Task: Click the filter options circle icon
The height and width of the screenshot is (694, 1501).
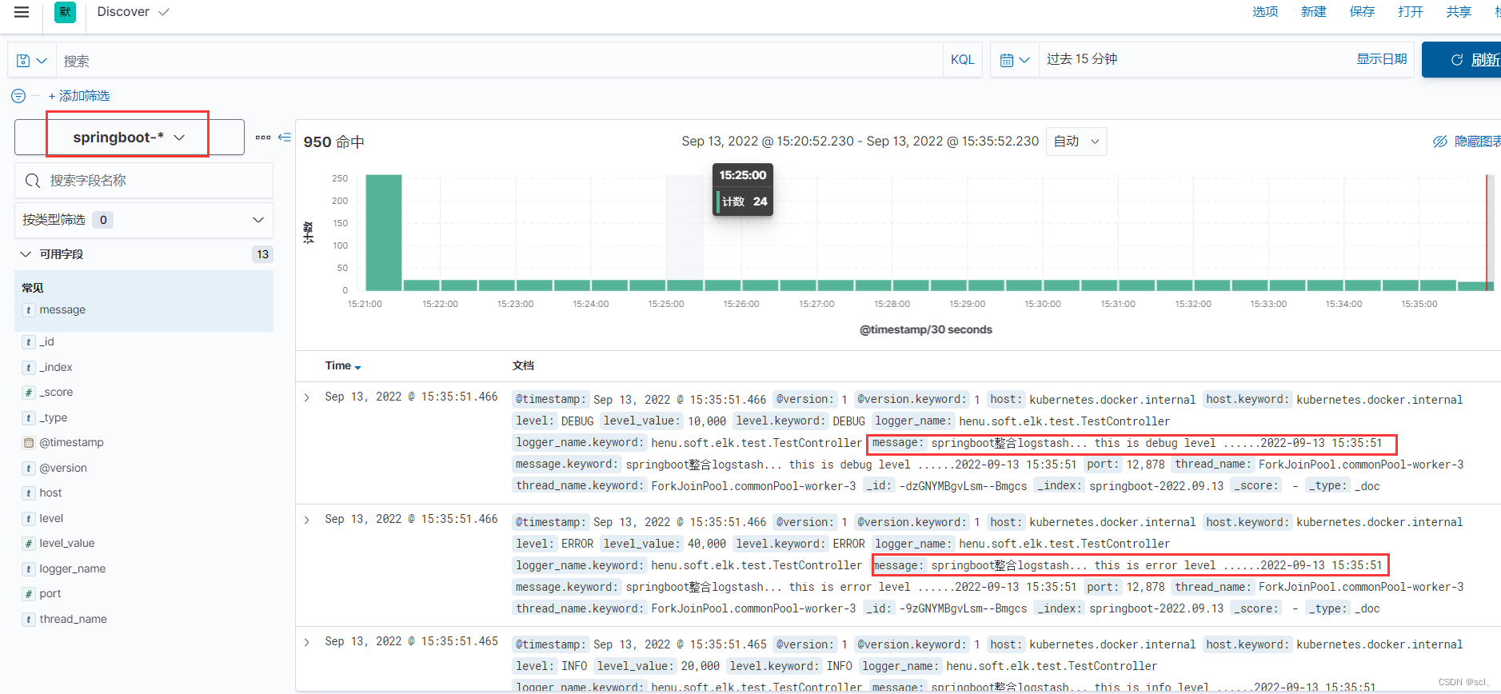Action: (x=18, y=96)
